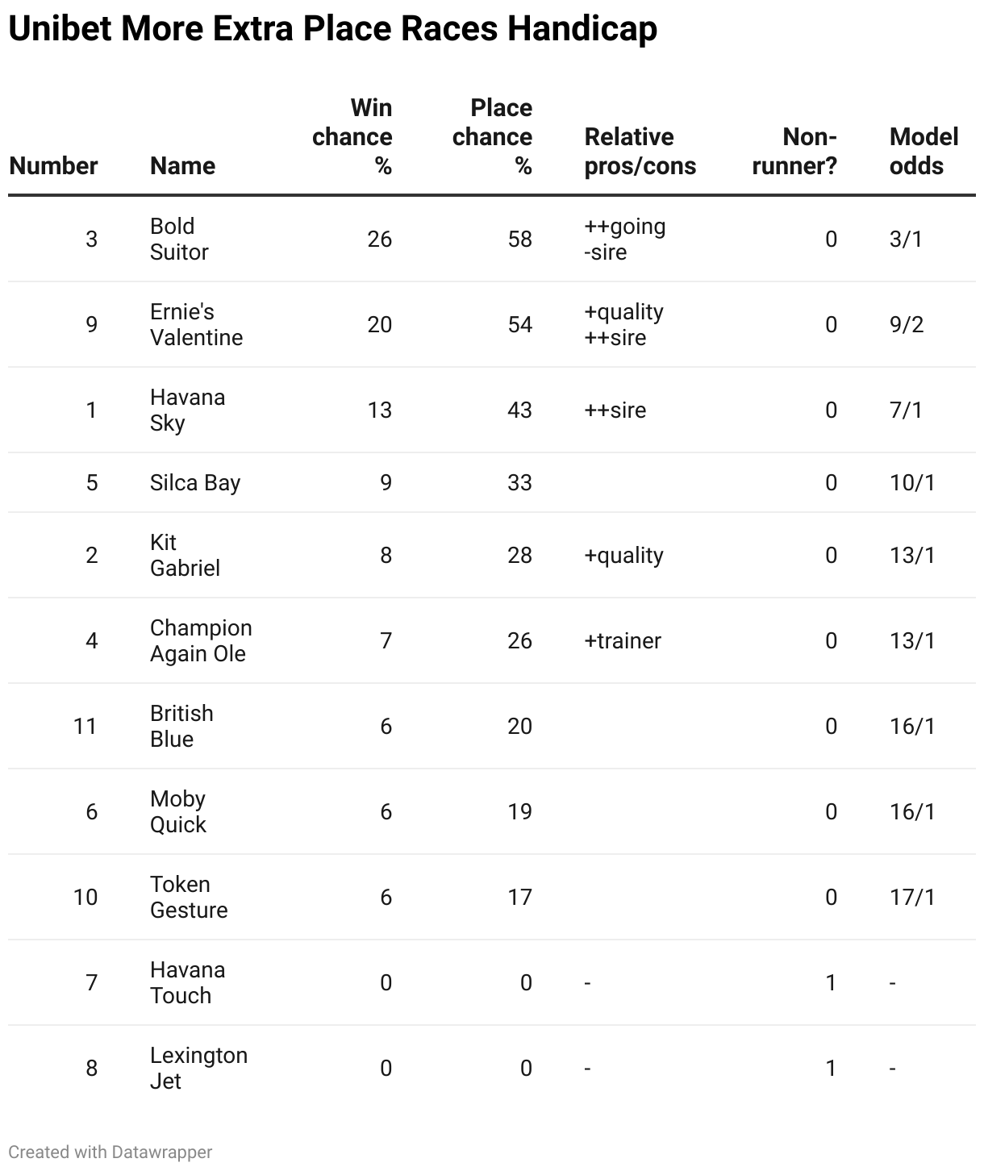Click the Win chance % column header
The height and width of the screenshot is (1171, 984).
coord(352,136)
